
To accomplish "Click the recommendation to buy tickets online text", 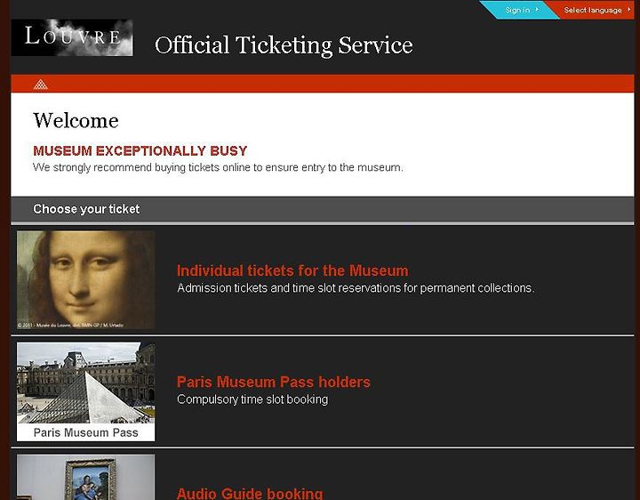I will coord(218,167).
